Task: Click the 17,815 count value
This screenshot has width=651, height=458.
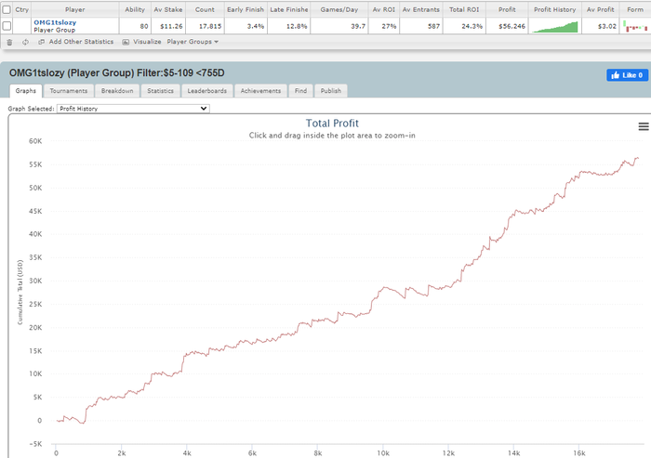Action: click(210, 26)
